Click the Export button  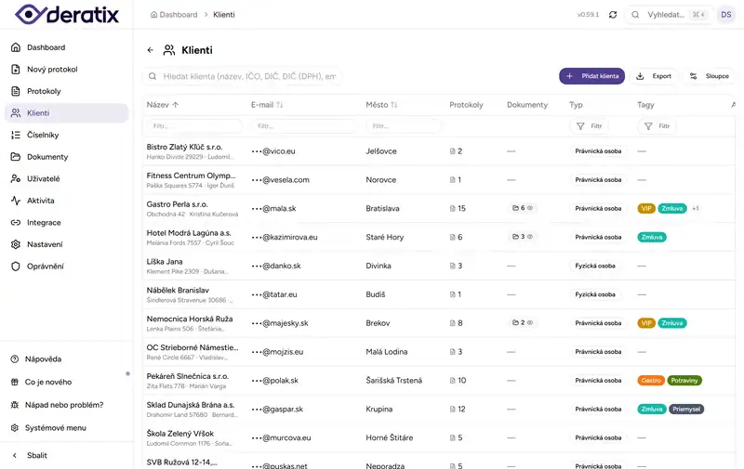(x=654, y=76)
